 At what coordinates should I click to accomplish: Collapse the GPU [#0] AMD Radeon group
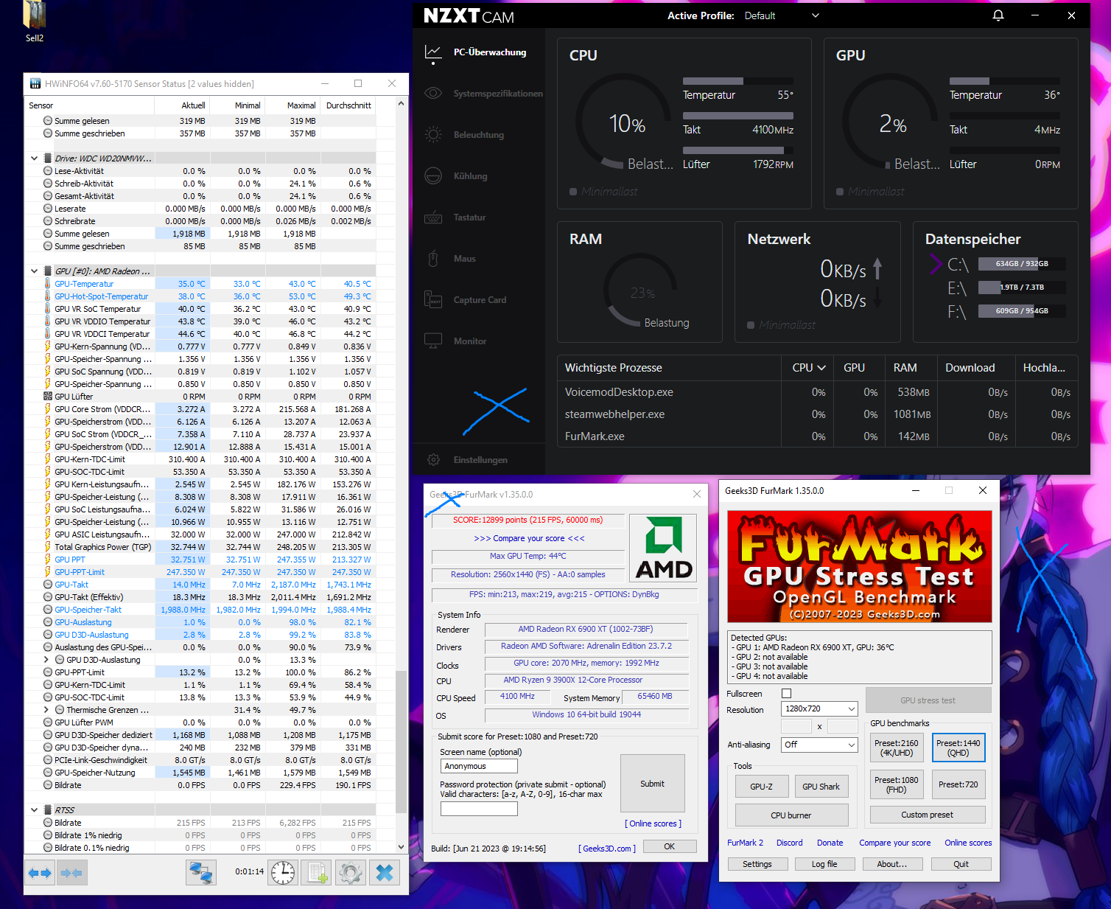34,271
